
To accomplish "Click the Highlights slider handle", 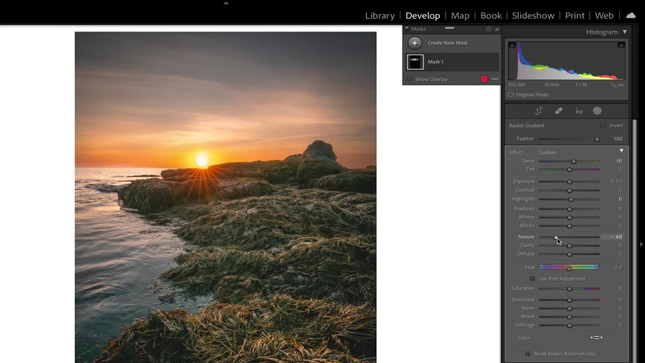I will pyautogui.click(x=571, y=199).
